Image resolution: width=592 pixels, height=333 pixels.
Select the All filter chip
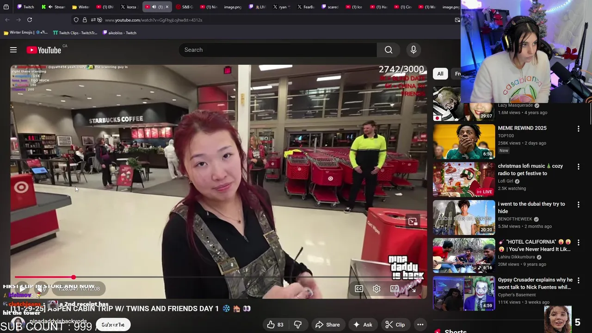click(440, 74)
